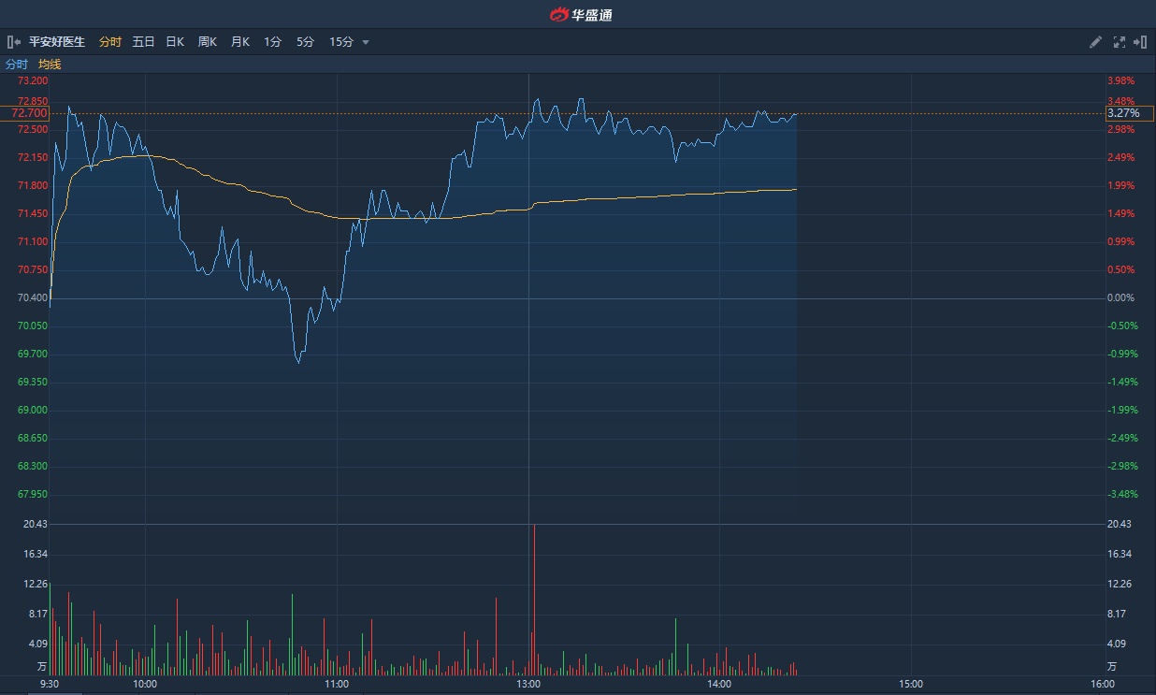The image size is (1156, 695).
Task: Show the 5分 minute chart
Action: click(x=305, y=42)
